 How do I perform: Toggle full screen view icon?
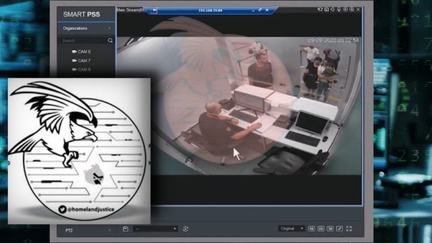coord(349,229)
